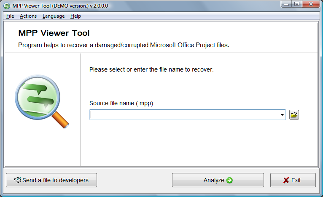Open the Help menu
The width and height of the screenshot is (323, 197).
point(75,16)
